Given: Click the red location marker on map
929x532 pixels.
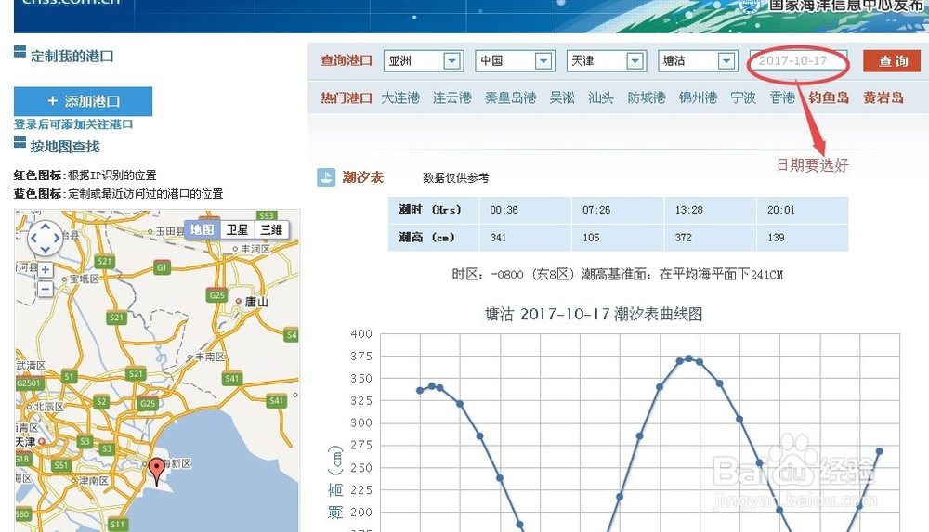Looking at the screenshot, I should 156,471.
